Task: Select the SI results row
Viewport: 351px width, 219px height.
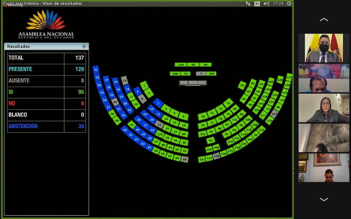Action: [x=46, y=92]
